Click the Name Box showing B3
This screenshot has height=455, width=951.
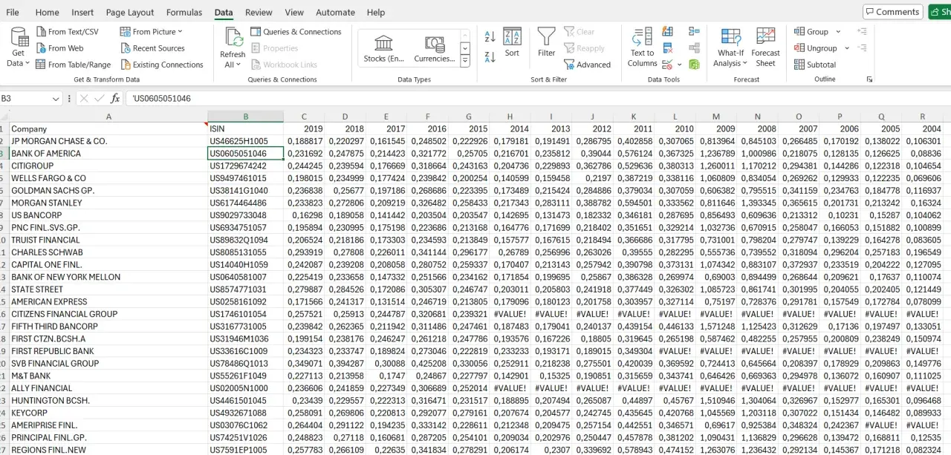[24, 99]
